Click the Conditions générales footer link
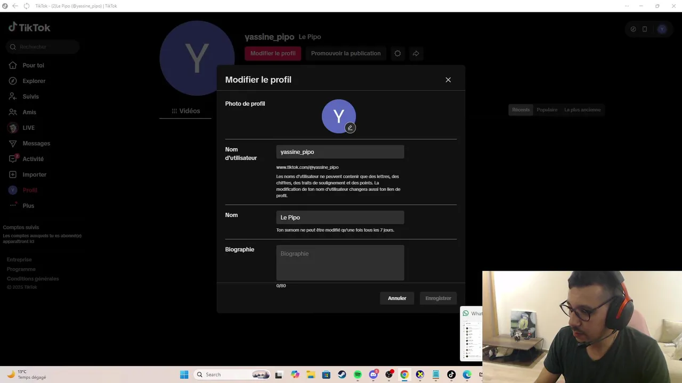This screenshot has width=682, height=383. (33, 279)
